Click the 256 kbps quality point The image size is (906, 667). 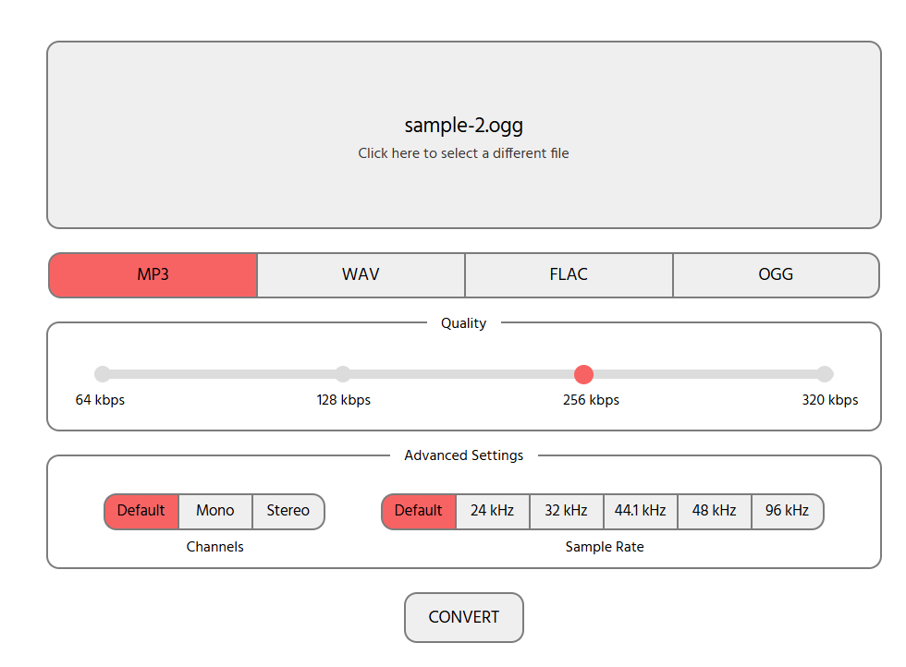[583, 374]
